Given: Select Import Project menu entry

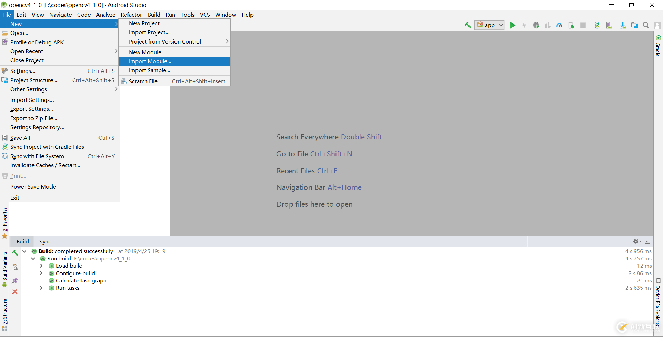Looking at the screenshot, I should 174,32.
